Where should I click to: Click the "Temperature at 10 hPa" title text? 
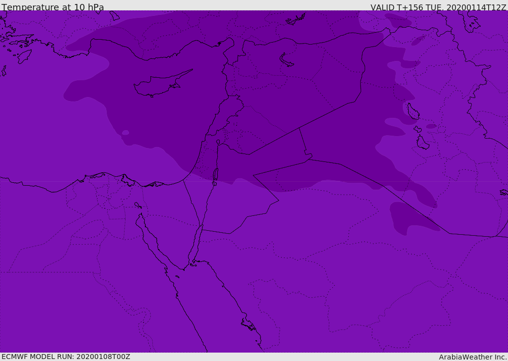tap(53, 7)
